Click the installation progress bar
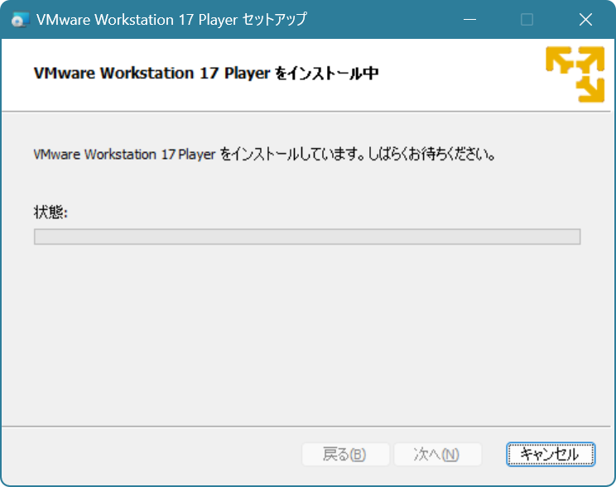Image resolution: width=616 pixels, height=487 pixels. click(307, 236)
